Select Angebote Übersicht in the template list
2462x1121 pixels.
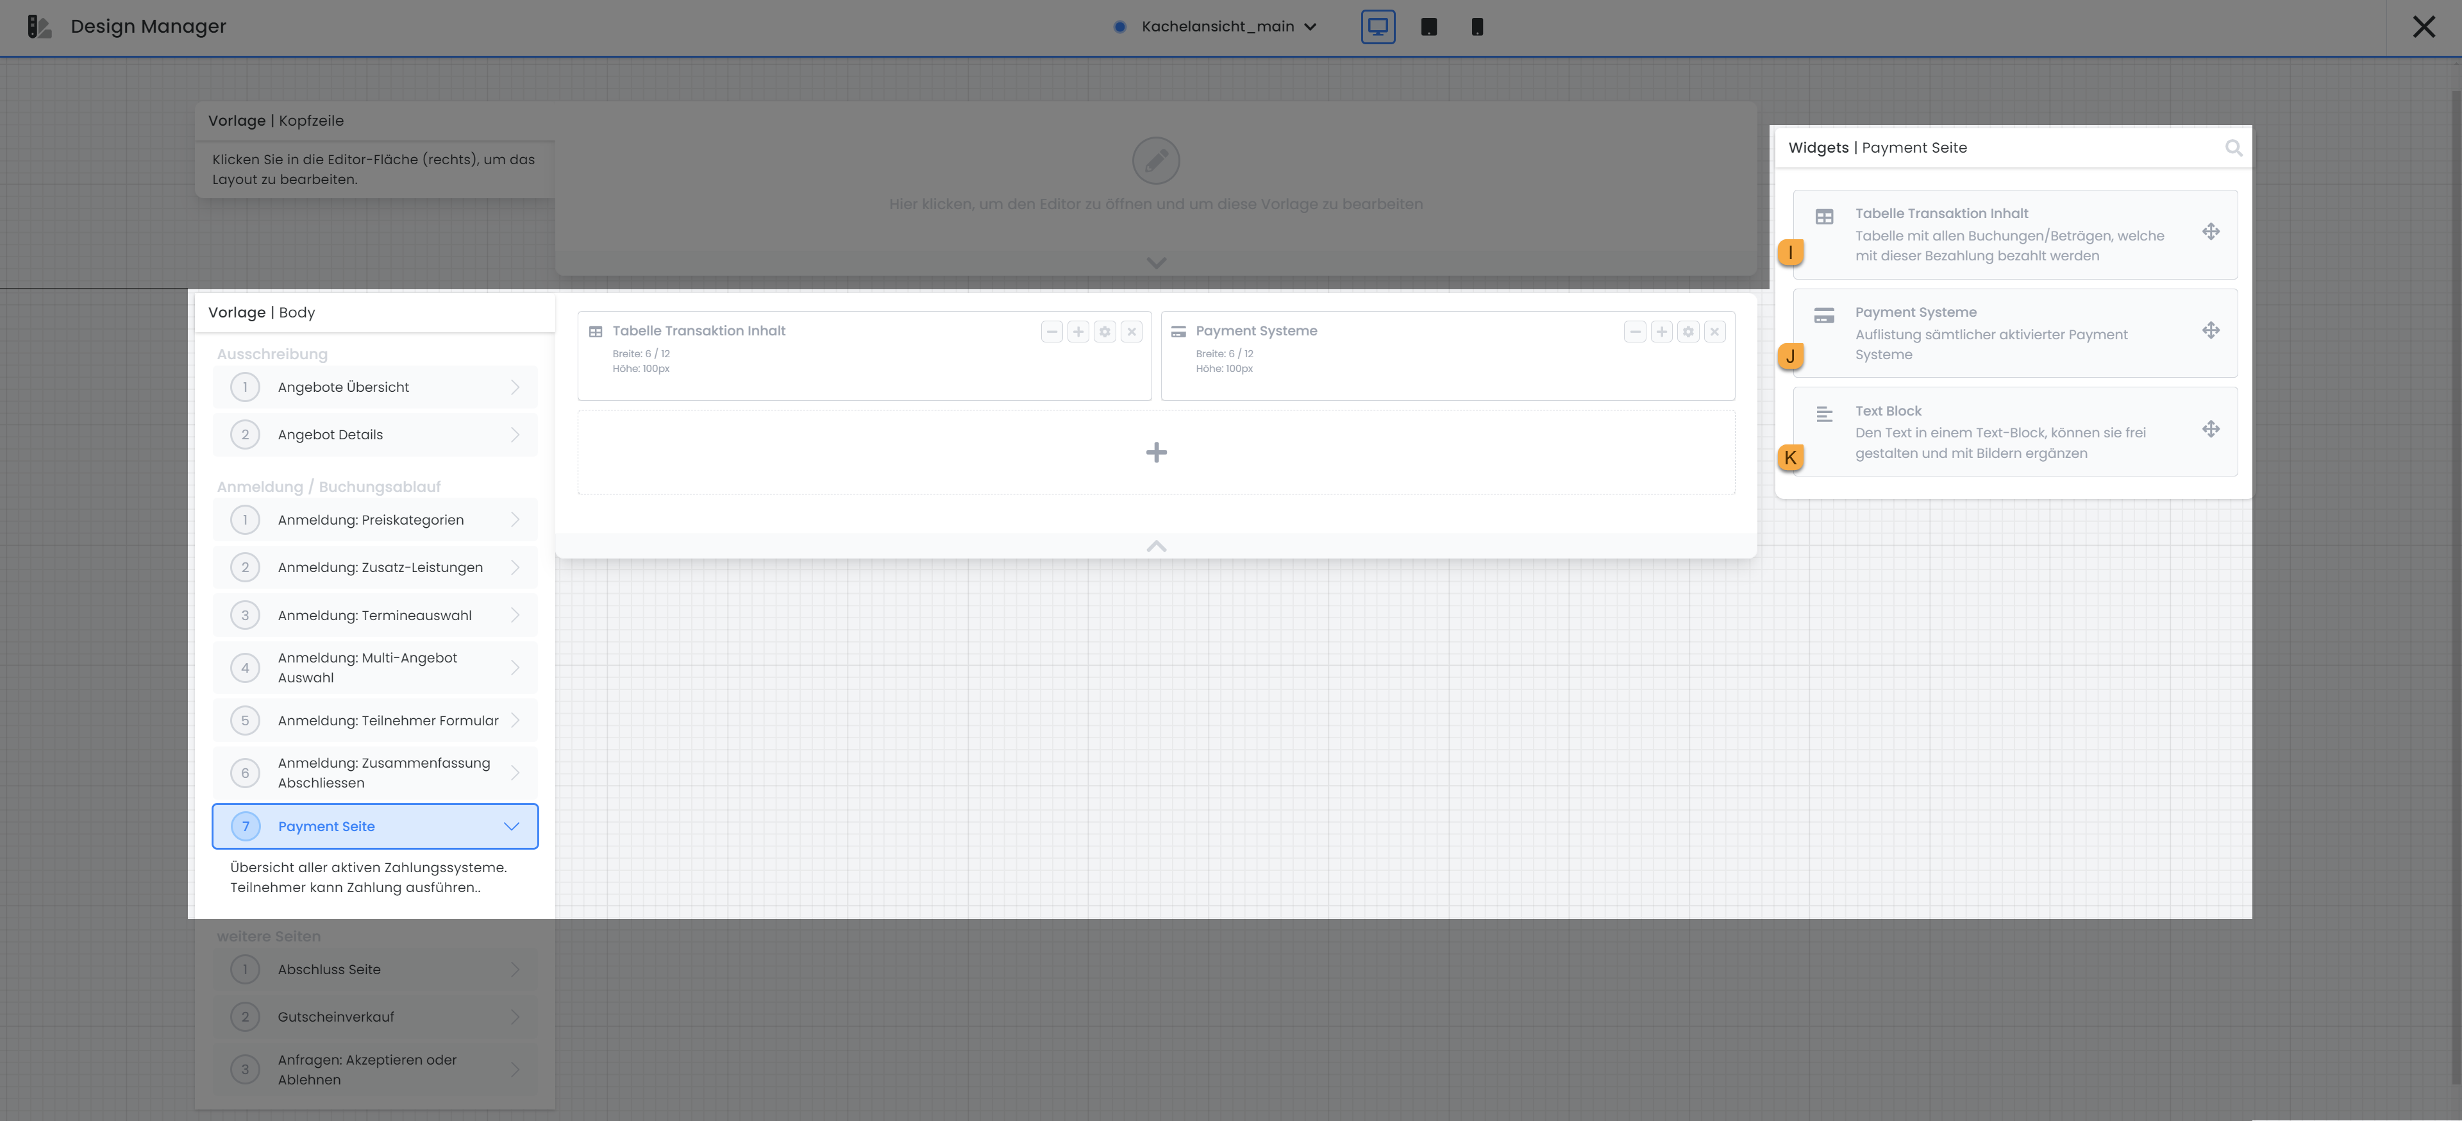374,387
